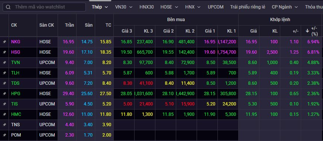Toggle the pin icon for TIS
This screenshot has width=323, height=141.
(4, 104)
